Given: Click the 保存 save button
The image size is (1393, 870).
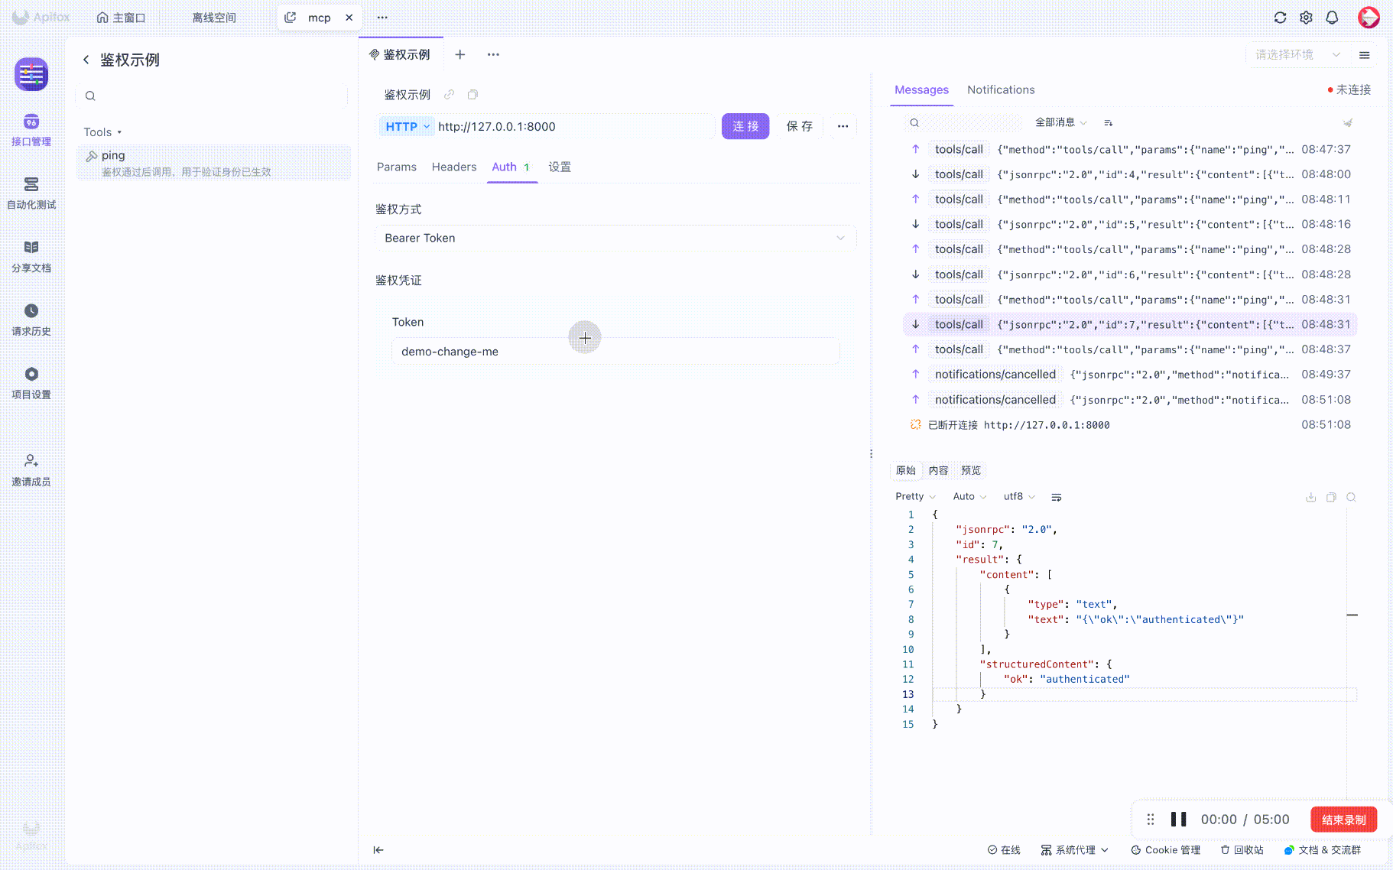Looking at the screenshot, I should pyautogui.click(x=800, y=126).
